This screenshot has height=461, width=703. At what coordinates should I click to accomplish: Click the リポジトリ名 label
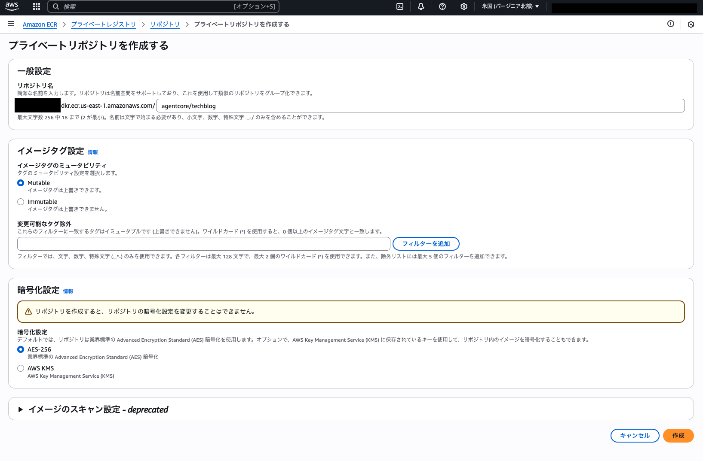pyautogui.click(x=35, y=86)
